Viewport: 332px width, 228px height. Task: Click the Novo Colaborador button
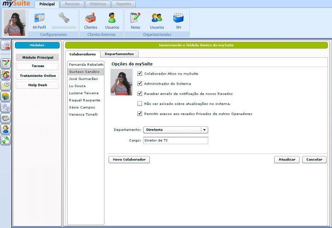[129, 160]
